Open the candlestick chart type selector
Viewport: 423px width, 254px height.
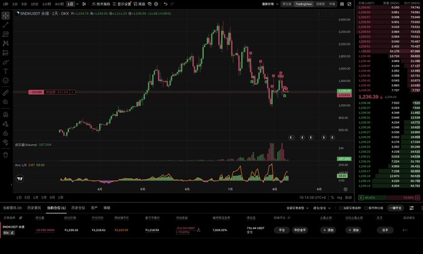(84, 4)
